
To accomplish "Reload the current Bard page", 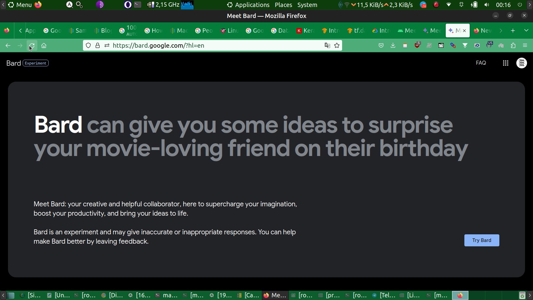I will tap(32, 46).
